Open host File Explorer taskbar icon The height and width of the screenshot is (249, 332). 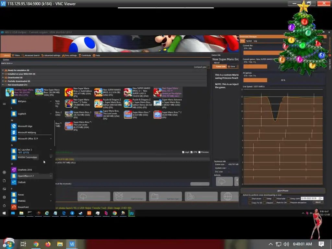pyautogui.click(x=60, y=244)
